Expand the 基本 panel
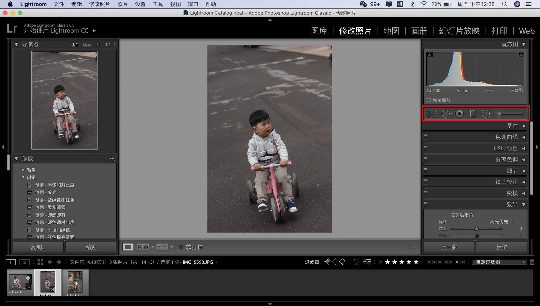540x306 pixels. tap(512, 126)
